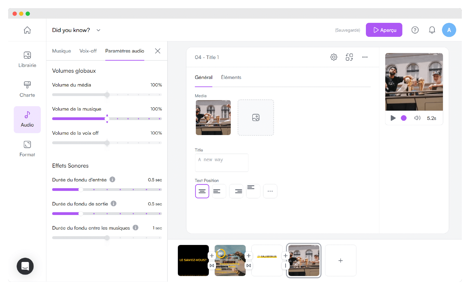Screen dimensions: 470x290
Task: Click the Title text field
Action: pos(222,162)
